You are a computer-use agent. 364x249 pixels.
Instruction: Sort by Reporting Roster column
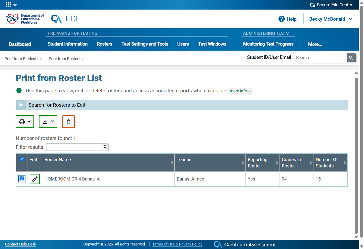(x=262, y=163)
